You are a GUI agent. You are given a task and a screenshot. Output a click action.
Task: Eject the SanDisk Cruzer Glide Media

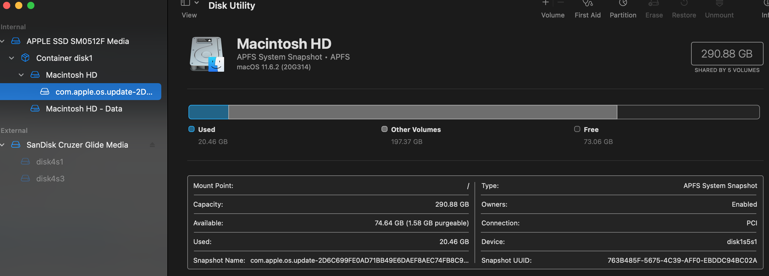click(x=152, y=145)
